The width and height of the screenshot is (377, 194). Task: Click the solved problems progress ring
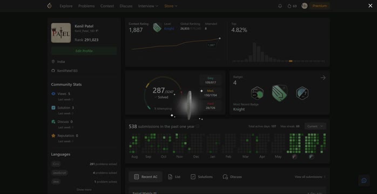tap(163, 94)
